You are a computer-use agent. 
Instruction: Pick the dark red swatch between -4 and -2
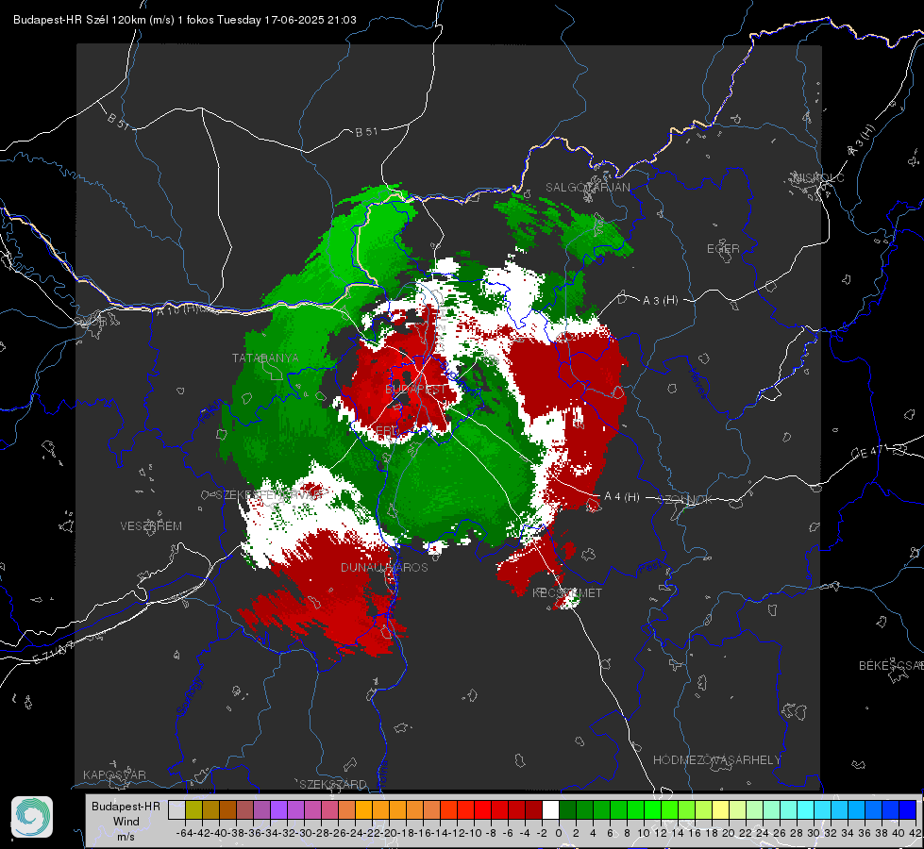click(x=534, y=809)
